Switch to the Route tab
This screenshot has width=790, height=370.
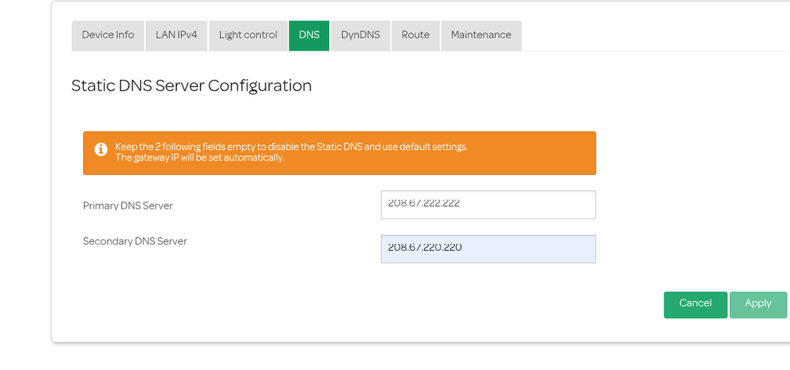pos(415,36)
